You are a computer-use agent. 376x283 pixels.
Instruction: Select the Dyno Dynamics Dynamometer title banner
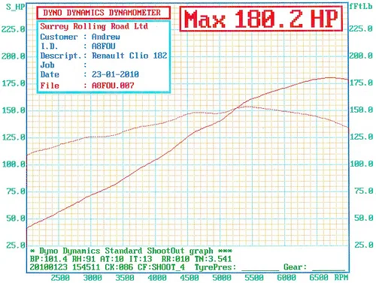click(103, 13)
